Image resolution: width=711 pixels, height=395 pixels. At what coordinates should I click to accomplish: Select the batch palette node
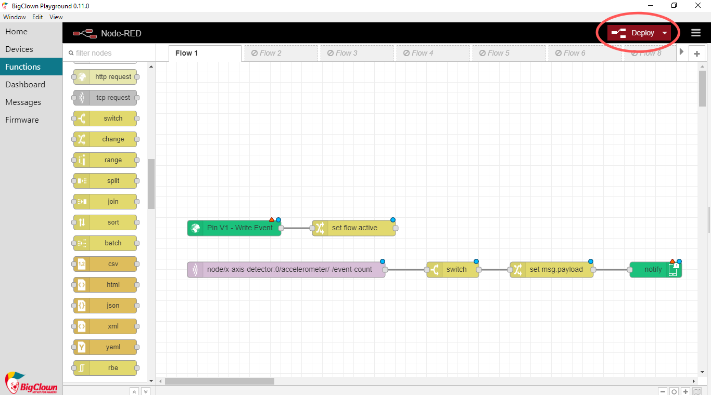click(105, 243)
